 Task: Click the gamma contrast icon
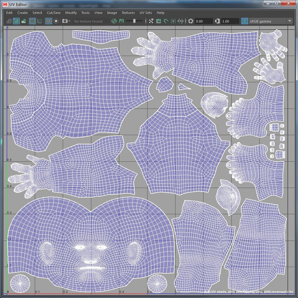coord(217,21)
